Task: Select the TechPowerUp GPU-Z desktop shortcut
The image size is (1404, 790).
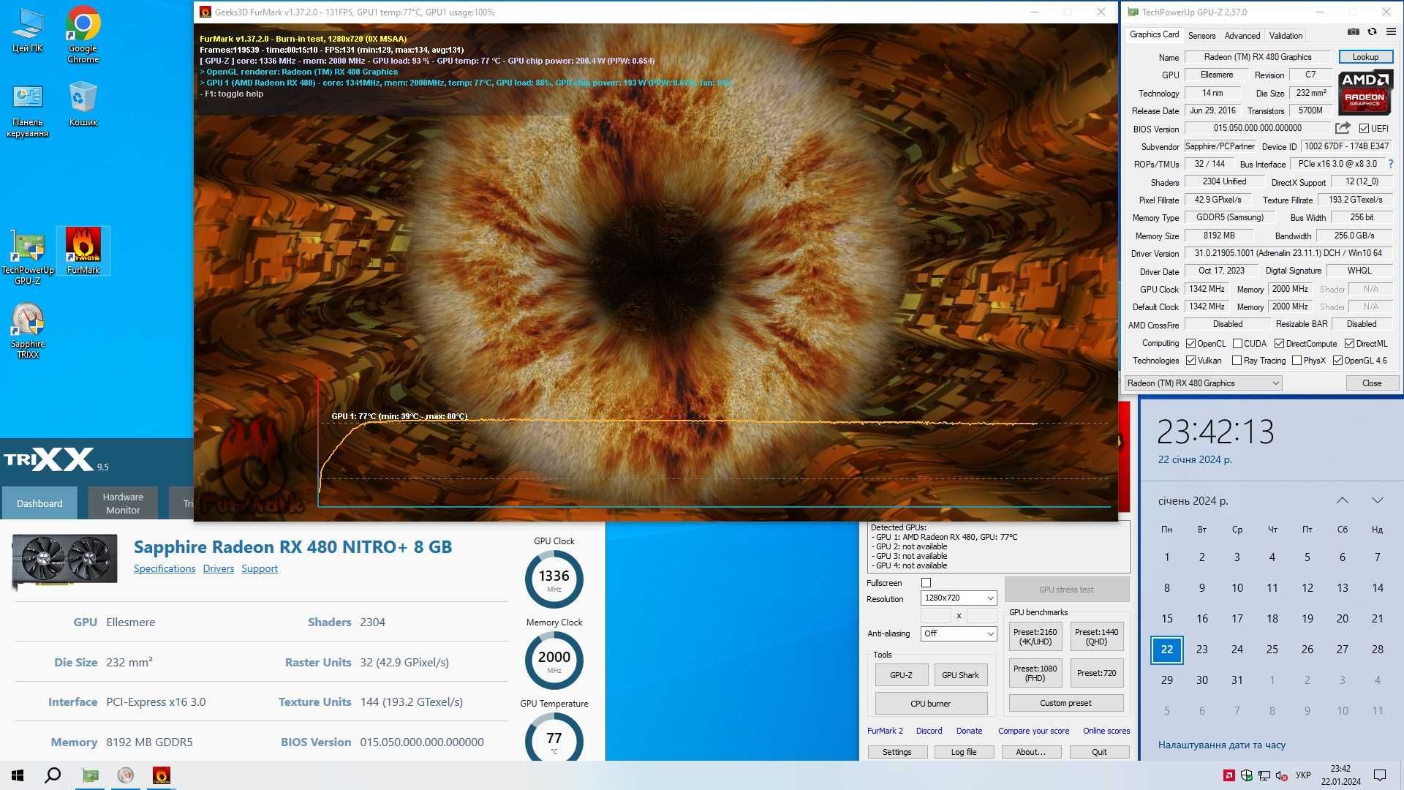Action: coord(28,257)
